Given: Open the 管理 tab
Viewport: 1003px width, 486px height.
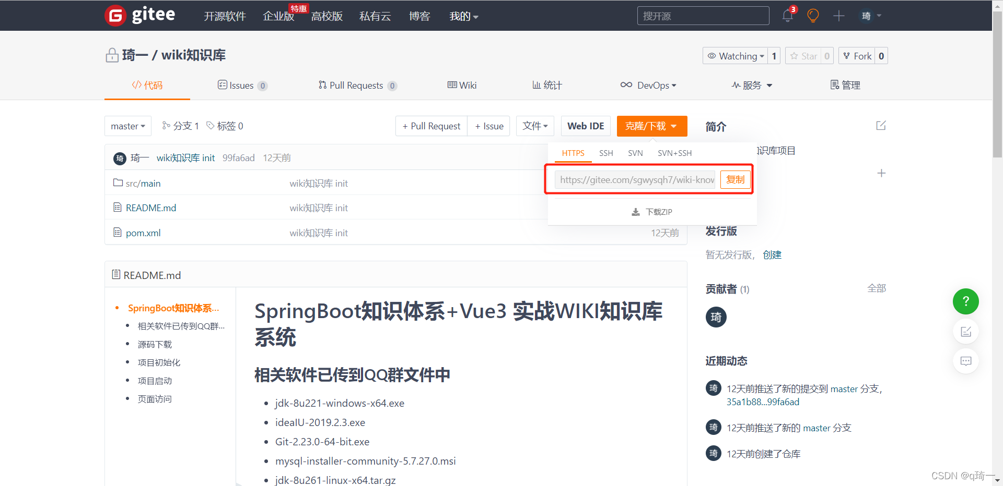Looking at the screenshot, I should pos(845,85).
